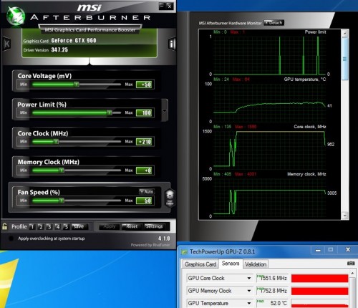
Task: Load profile slot 5
Action: pos(67,226)
